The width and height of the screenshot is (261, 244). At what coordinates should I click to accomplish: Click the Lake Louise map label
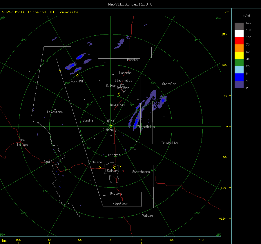22,142
